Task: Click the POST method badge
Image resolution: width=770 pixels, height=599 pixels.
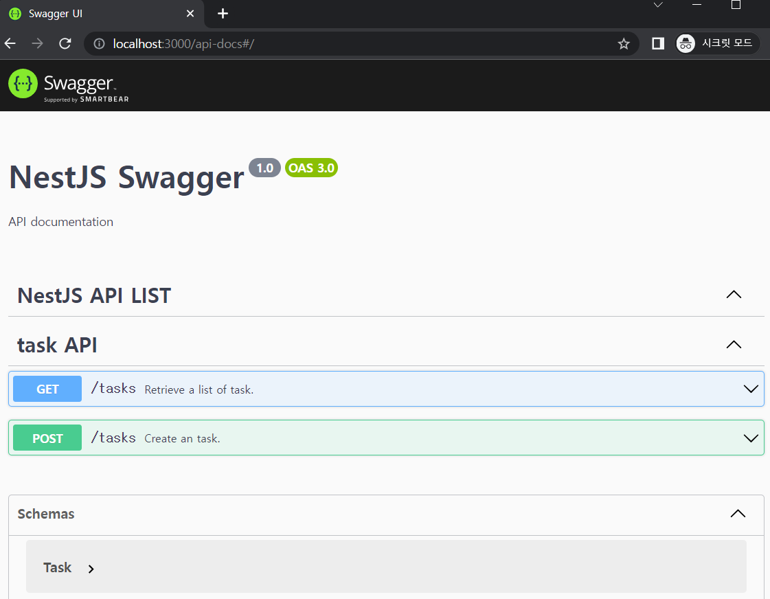Action: coord(47,438)
